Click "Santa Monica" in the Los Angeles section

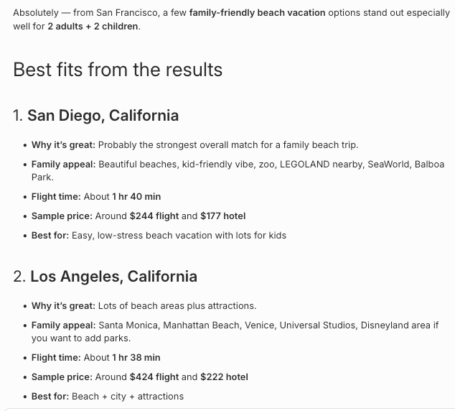(129, 325)
